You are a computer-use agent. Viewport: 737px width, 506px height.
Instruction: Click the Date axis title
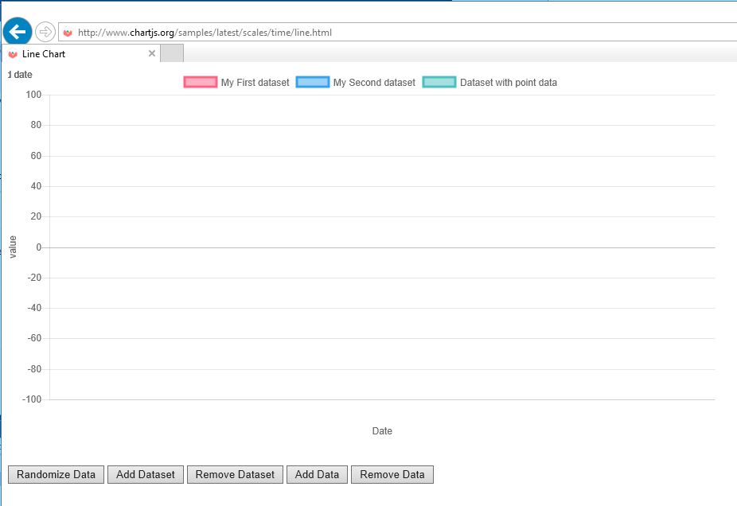382,431
